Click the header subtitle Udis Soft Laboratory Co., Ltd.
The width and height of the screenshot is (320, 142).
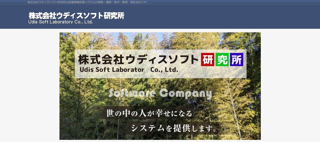pos(61,22)
